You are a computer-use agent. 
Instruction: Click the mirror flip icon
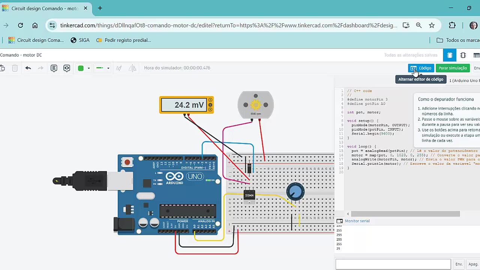pyautogui.click(x=132, y=68)
